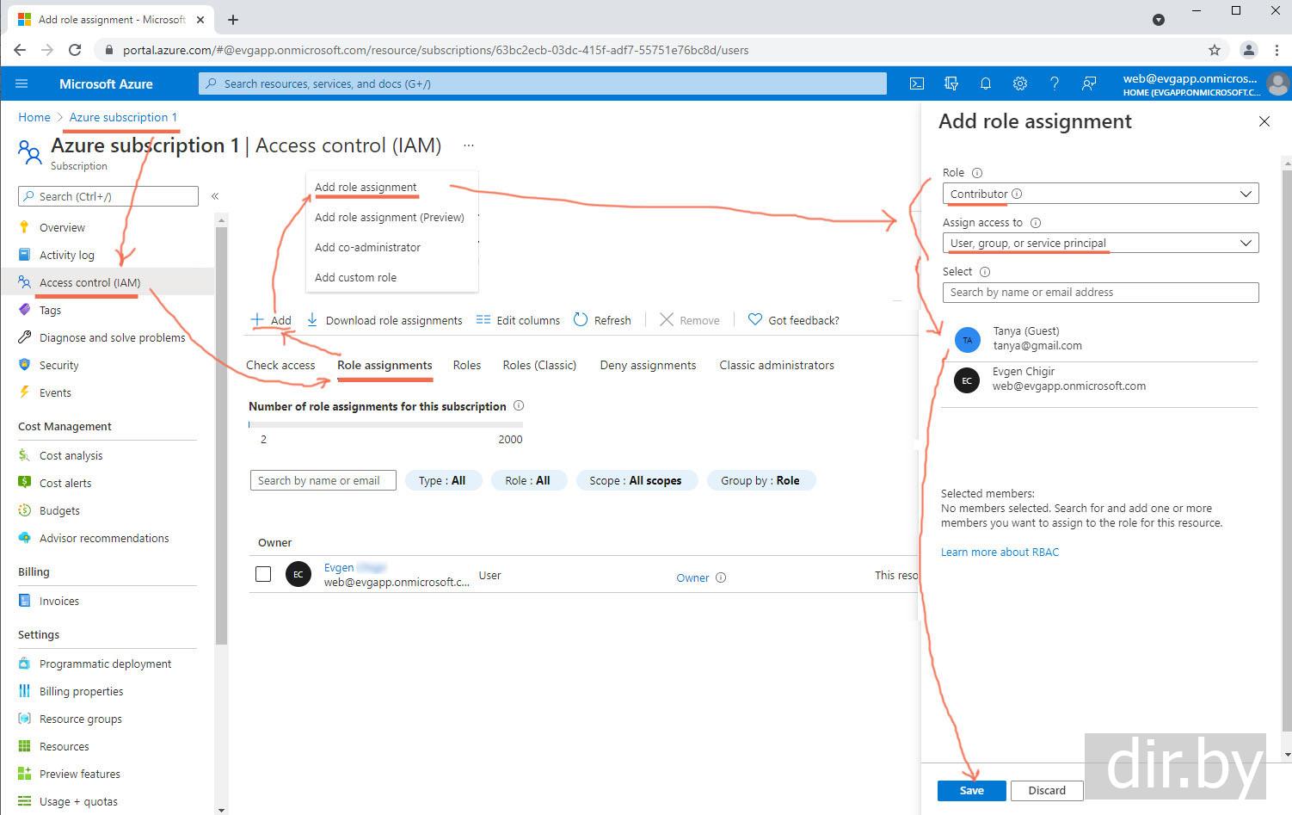Select Add custom role menu entry

[355, 277]
